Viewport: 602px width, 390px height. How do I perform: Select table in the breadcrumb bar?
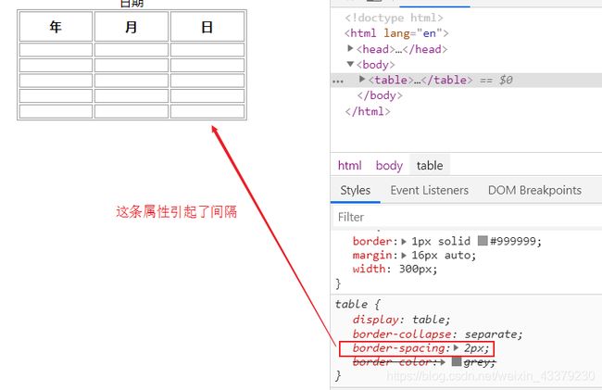[x=430, y=166]
